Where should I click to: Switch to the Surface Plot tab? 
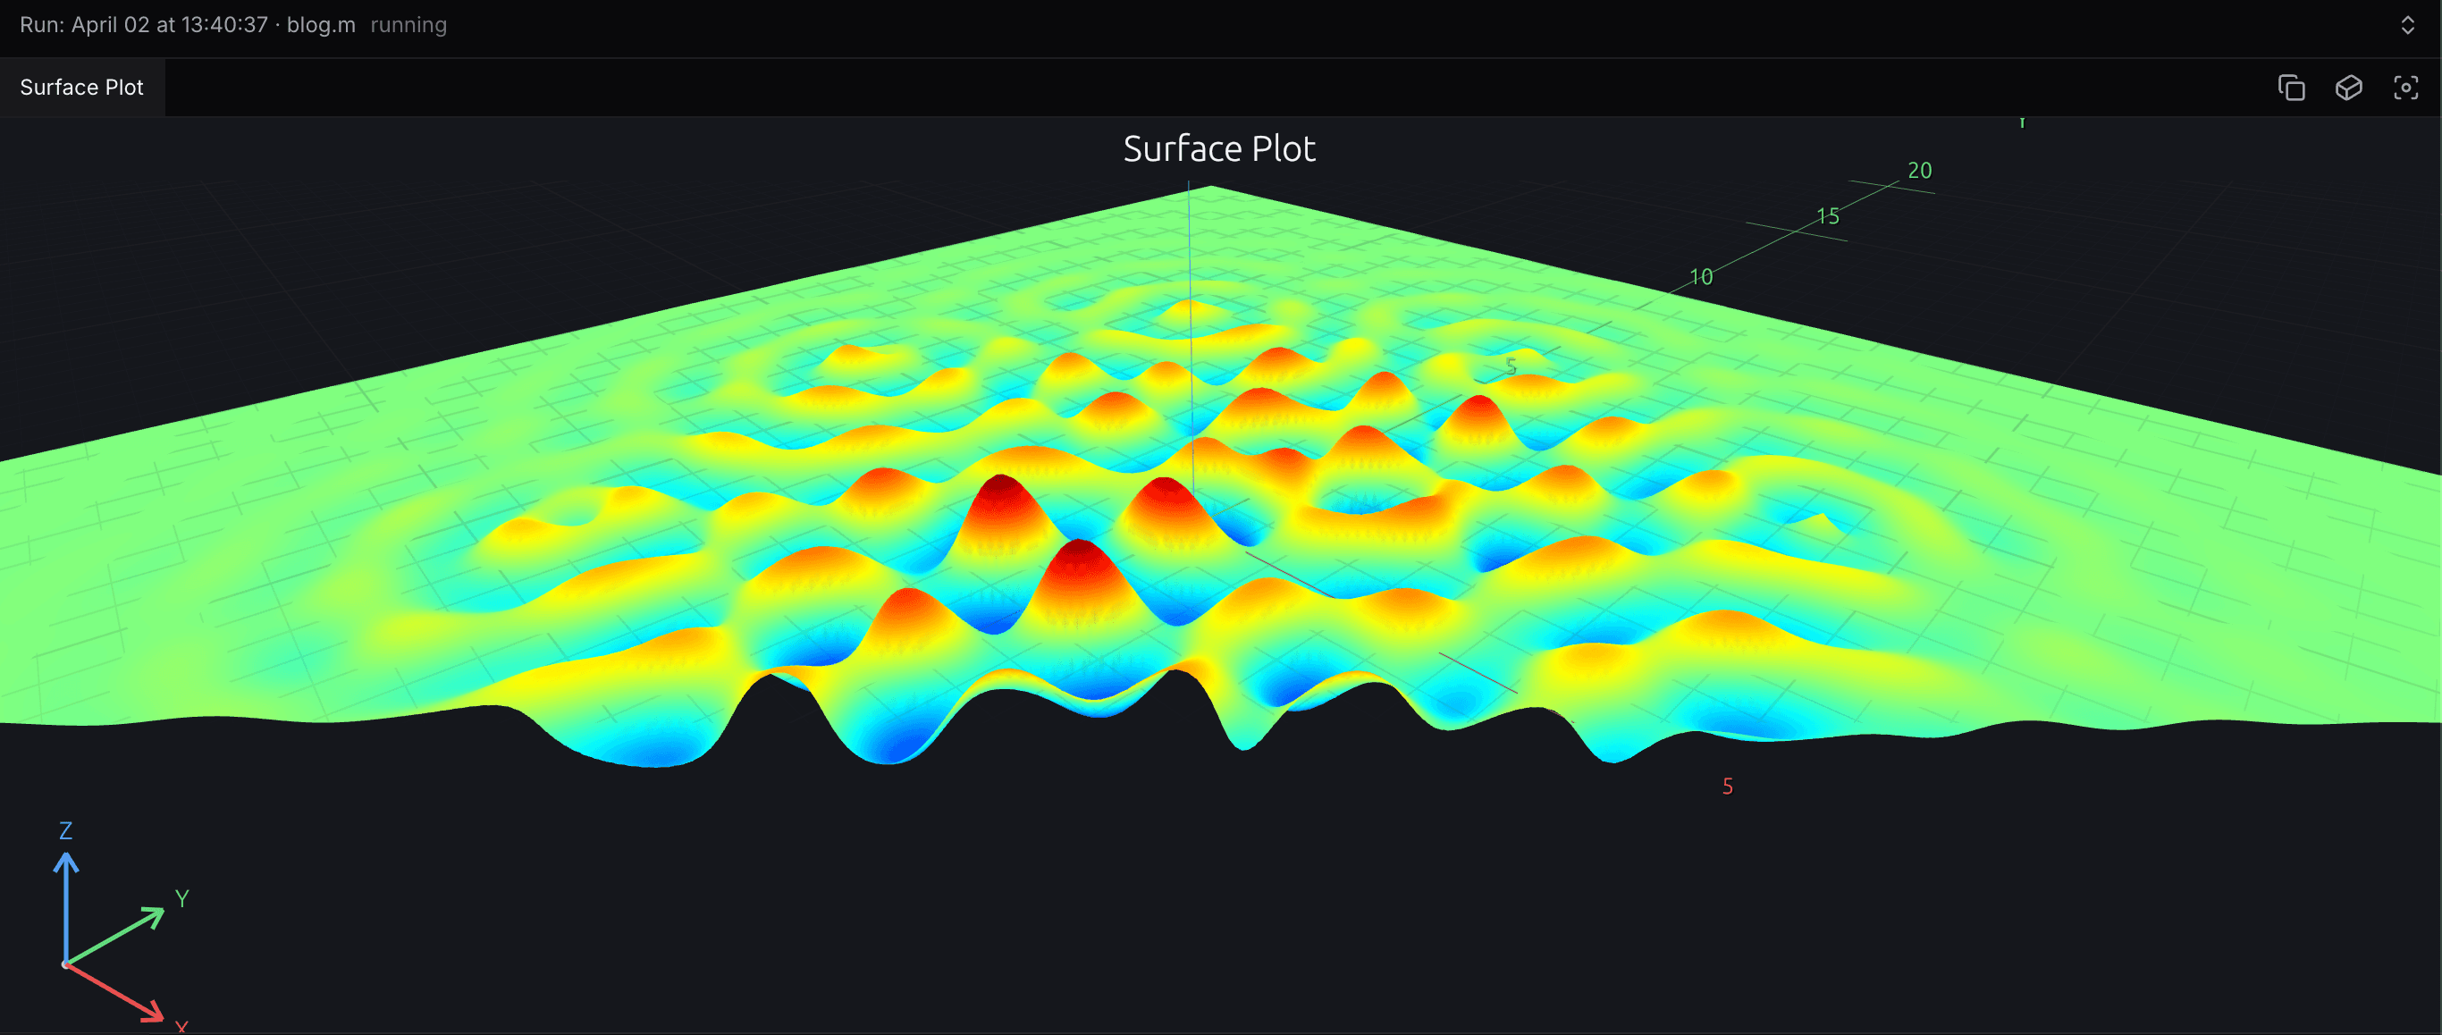pos(81,86)
